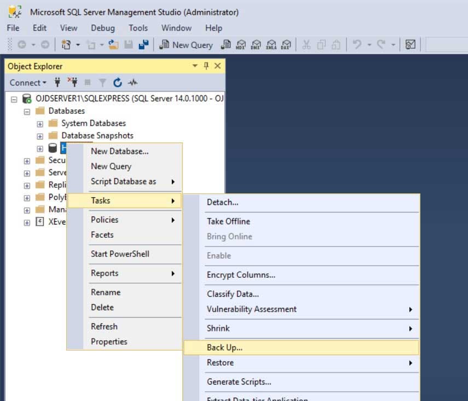Click the Paste icon in toolbar
The image size is (468, 401).
tap(337, 45)
